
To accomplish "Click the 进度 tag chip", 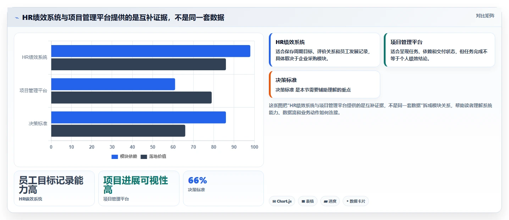I will point(330,201).
